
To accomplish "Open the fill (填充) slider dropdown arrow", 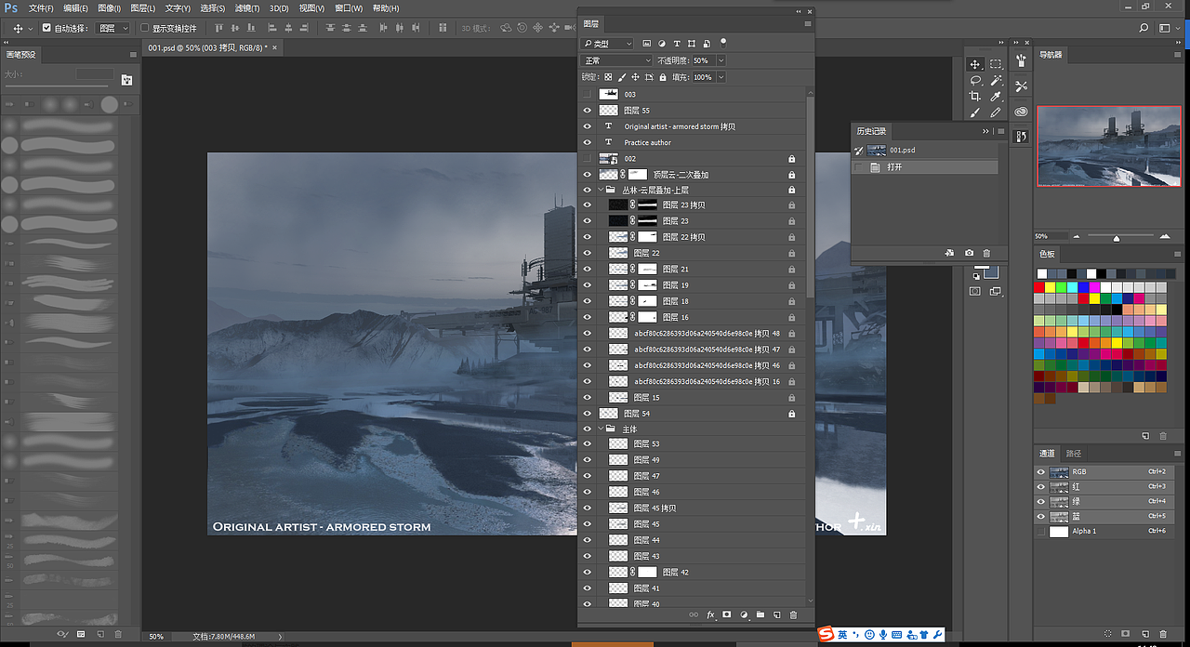I will tap(721, 77).
